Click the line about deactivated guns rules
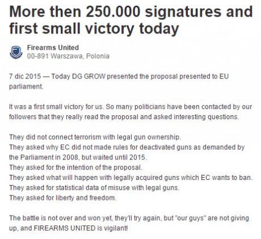The height and width of the screenshot is (239, 261). tap(127, 147)
